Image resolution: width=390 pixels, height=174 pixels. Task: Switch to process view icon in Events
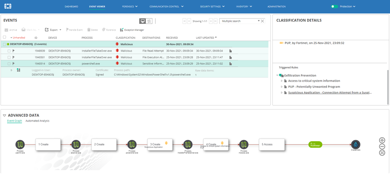(x=149, y=21)
